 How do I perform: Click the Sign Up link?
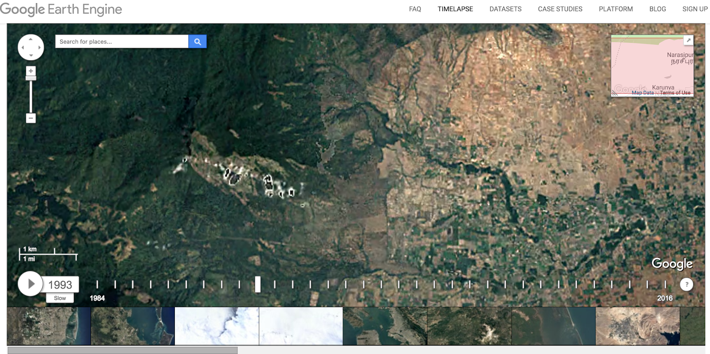[x=695, y=9]
